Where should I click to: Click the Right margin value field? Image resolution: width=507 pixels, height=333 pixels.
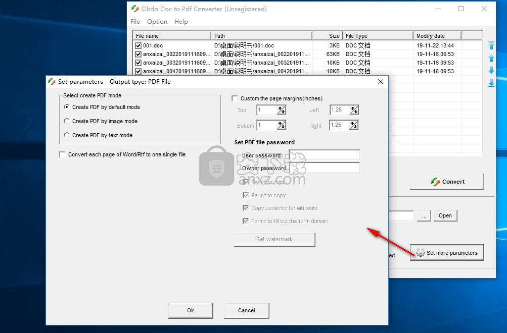point(340,125)
